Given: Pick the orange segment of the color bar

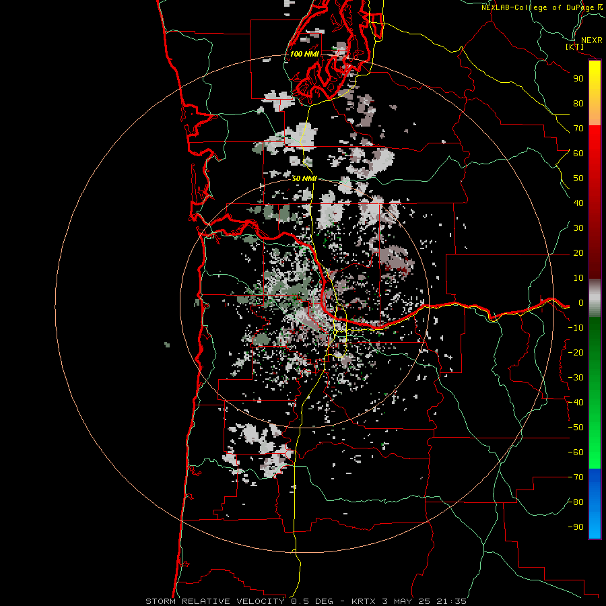Looking at the screenshot, I should (x=595, y=112).
